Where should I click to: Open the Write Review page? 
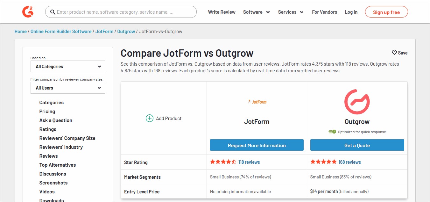pyautogui.click(x=222, y=12)
